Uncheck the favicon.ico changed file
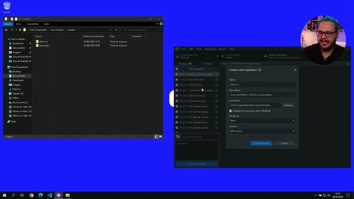Viewport: 354px width, 199px height. tap(177, 96)
